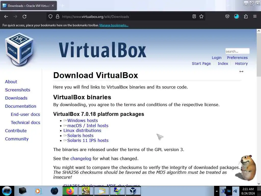The width and height of the screenshot is (261, 196).
Task: Download the Solaris hosts package
Action: 80,136
